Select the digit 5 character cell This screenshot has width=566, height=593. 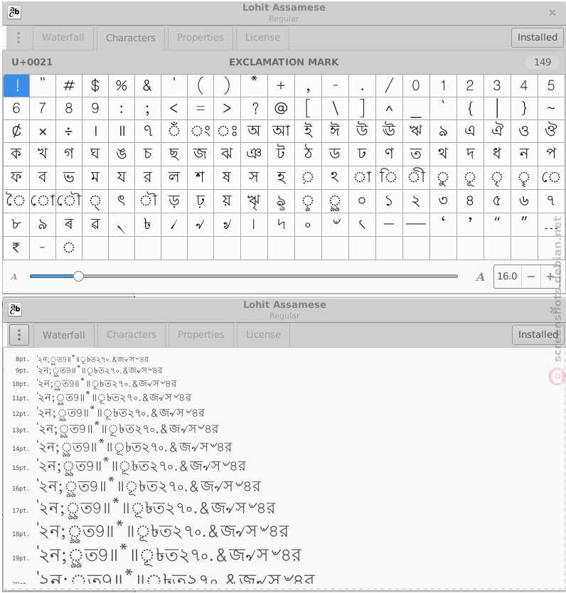click(551, 86)
